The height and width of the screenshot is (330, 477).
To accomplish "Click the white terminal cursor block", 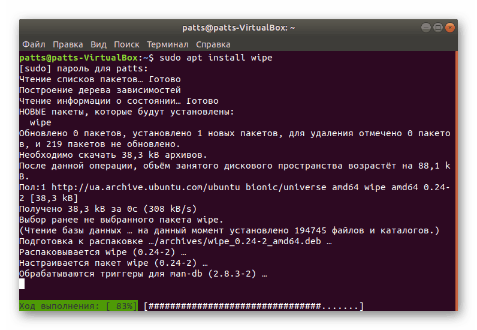I will click(x=22, y=284).
